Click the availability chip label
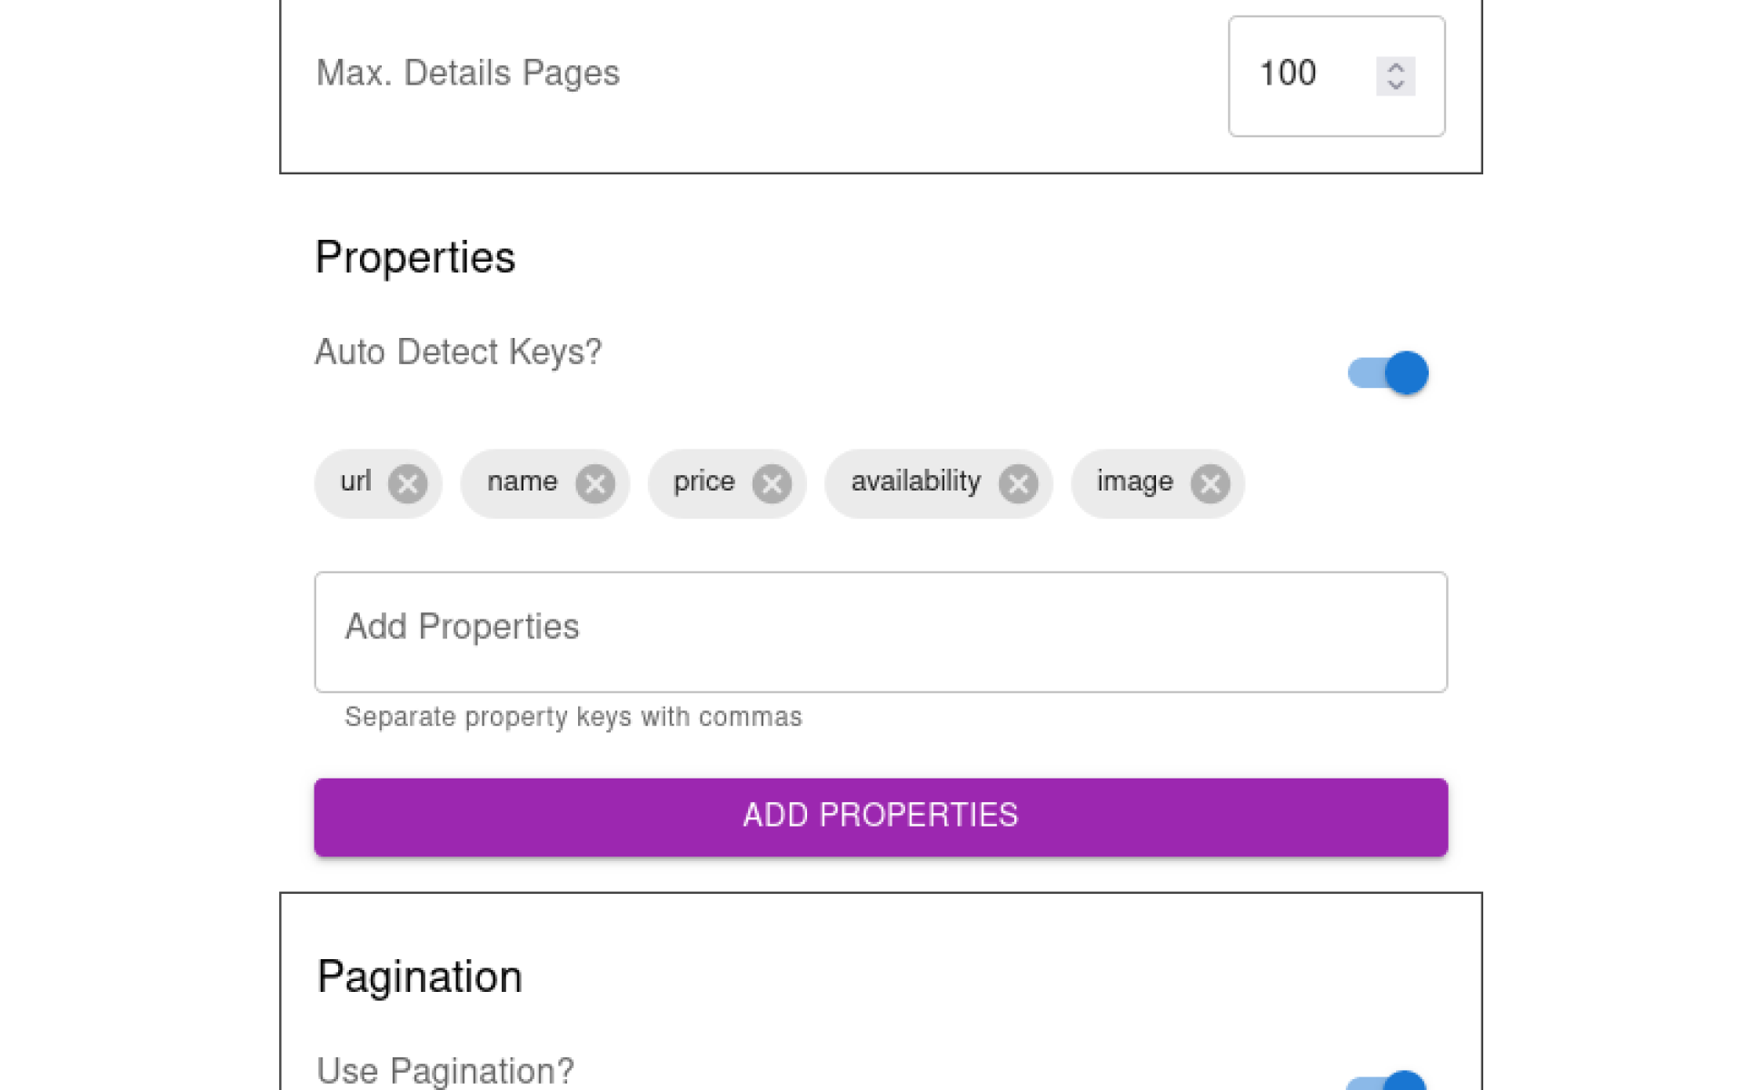Viewport: 1745px width, 1090px height. (x=915, y=481)
